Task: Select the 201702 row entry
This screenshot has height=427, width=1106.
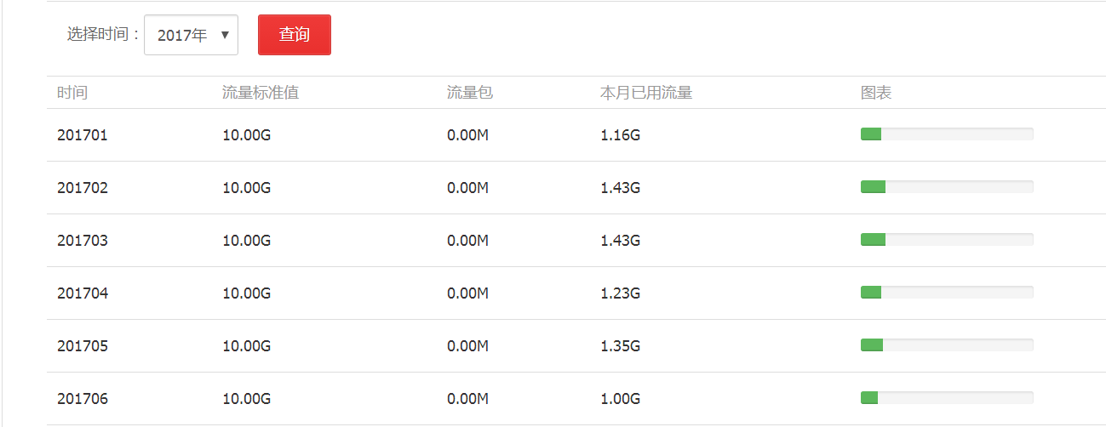Action: click(83, 187)
